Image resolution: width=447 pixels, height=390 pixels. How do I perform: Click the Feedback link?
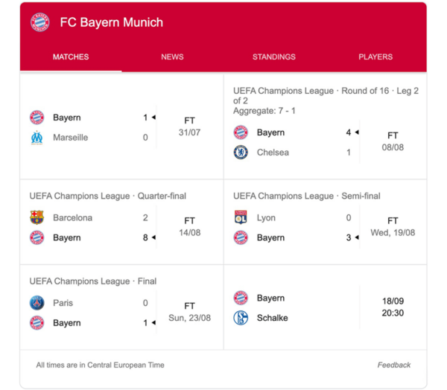point(393,365)
